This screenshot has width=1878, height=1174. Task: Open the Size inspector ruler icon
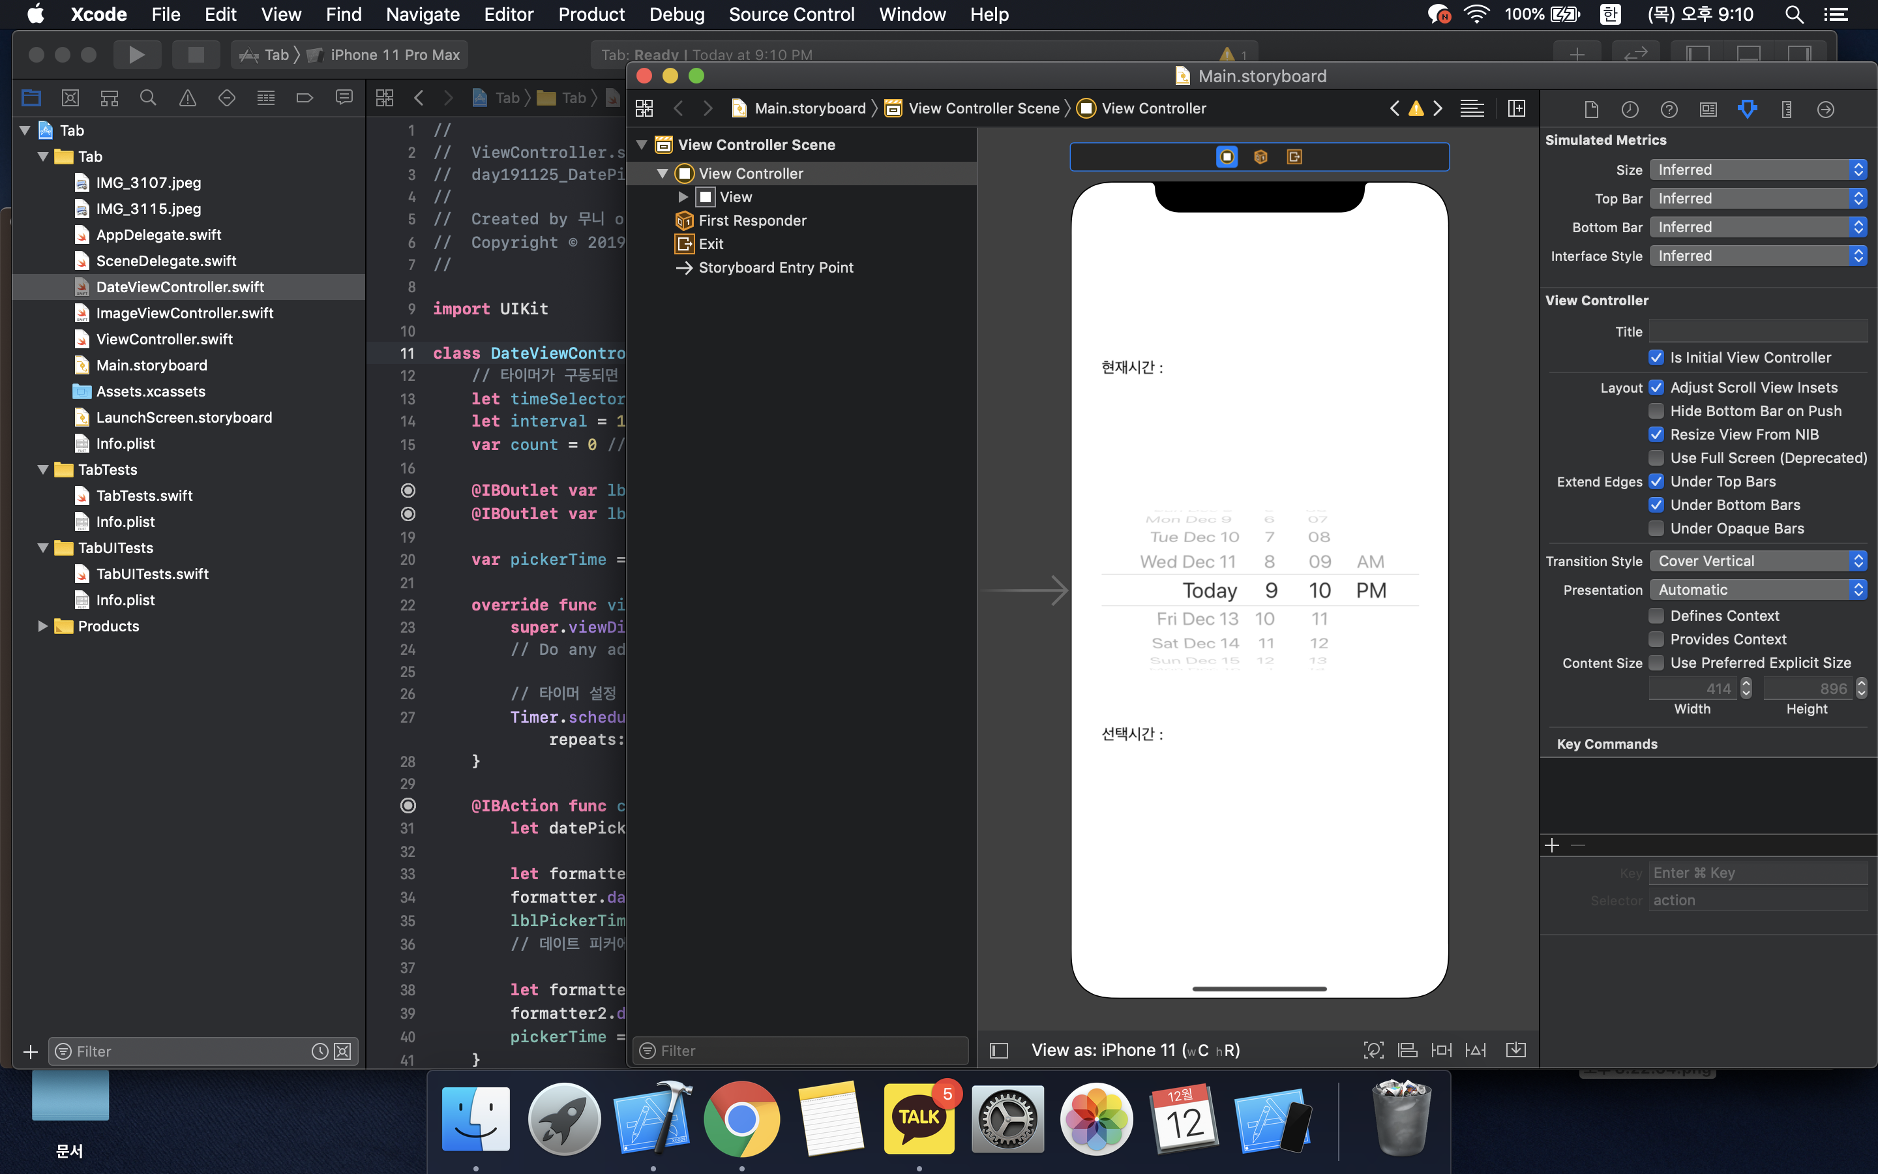pos(1787,110)
